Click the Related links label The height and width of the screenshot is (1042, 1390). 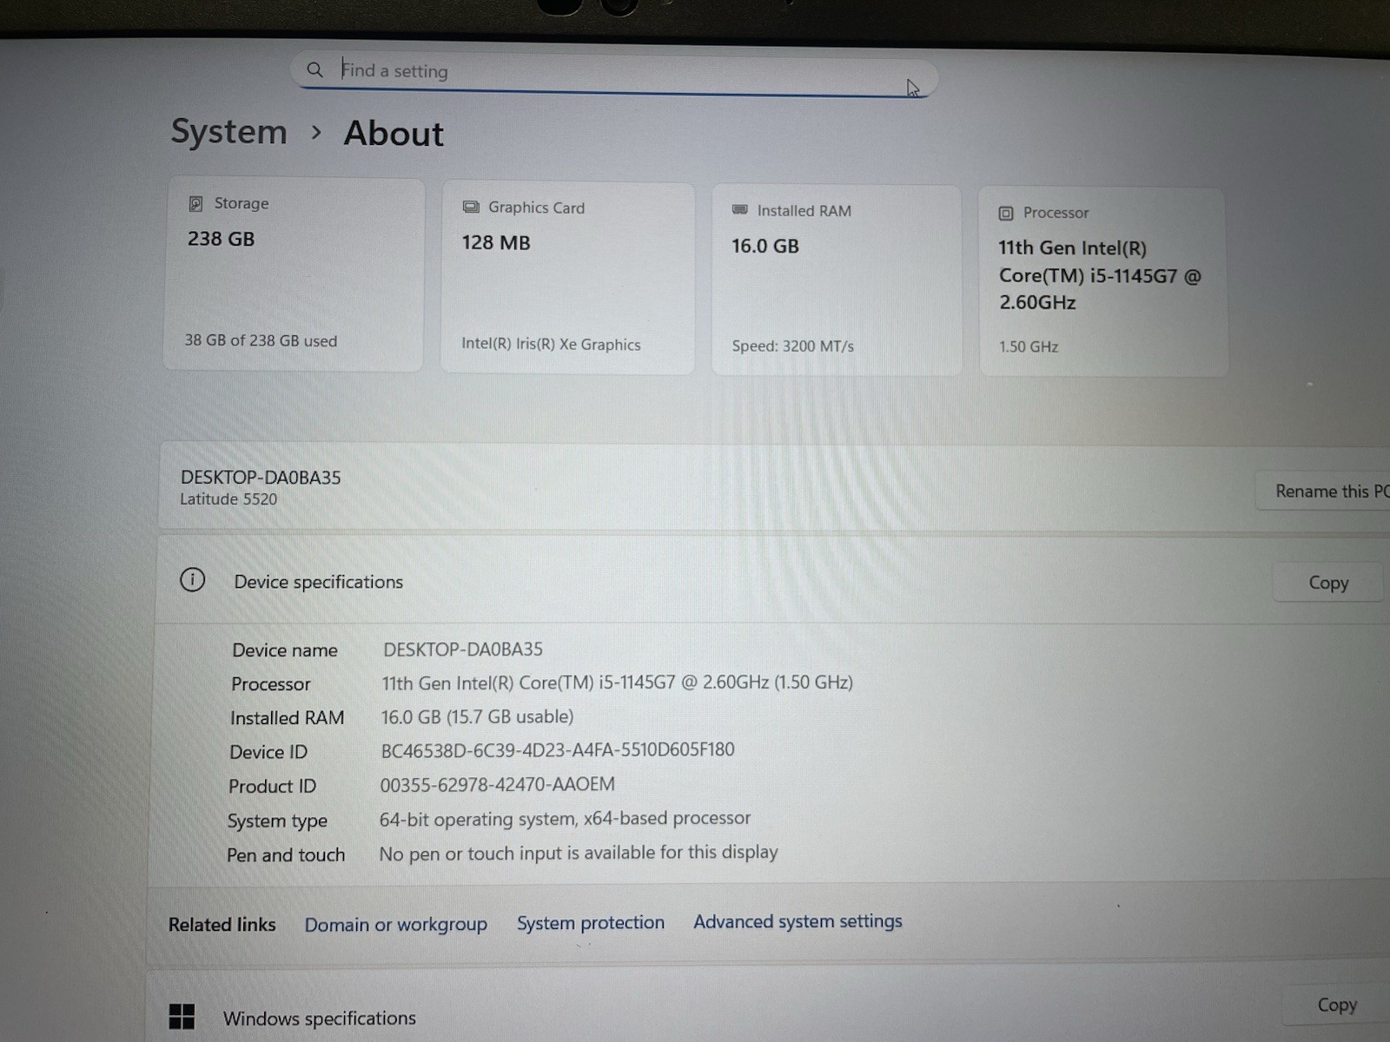(222, 925)
